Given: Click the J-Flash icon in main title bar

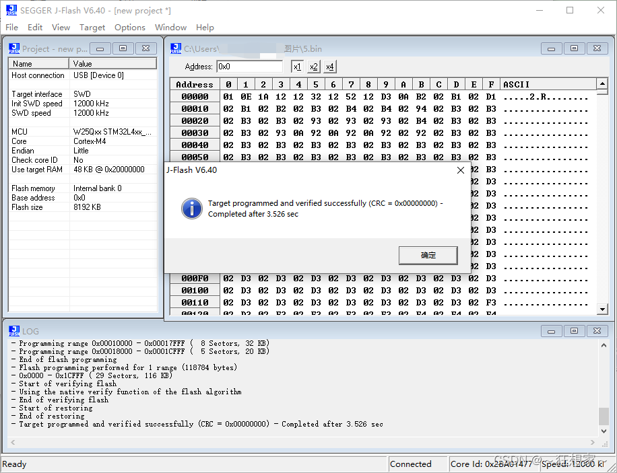Looking at the screenshot, I should (x=11, y=11).
